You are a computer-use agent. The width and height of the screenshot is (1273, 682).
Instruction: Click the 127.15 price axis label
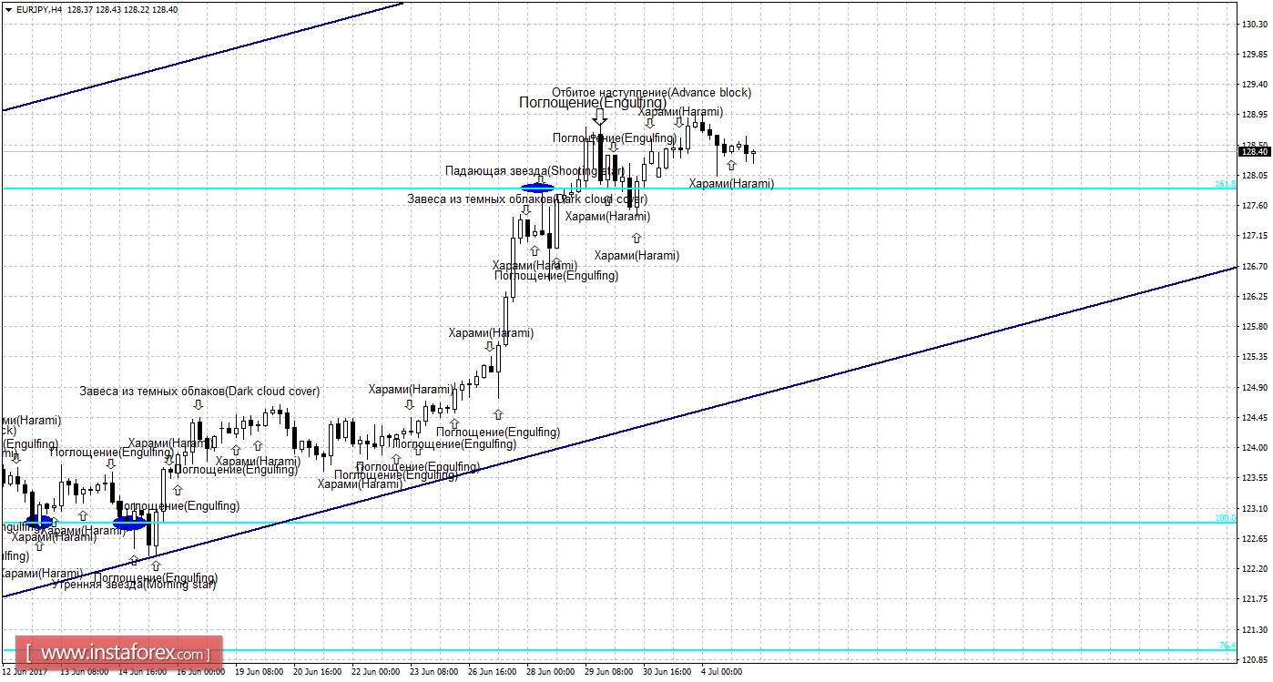[1255, 236]
